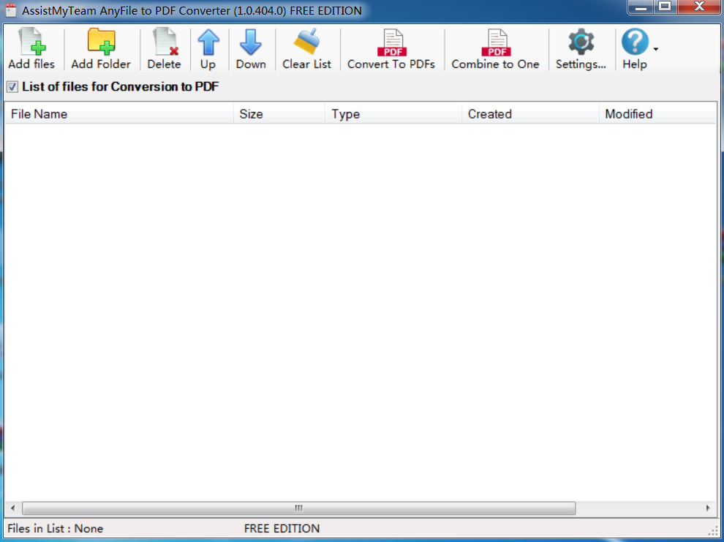Minimize the converter window
724x542 pixels.
[x=641, y=7]
